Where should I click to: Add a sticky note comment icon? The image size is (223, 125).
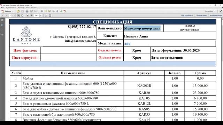tap(46, 11)
